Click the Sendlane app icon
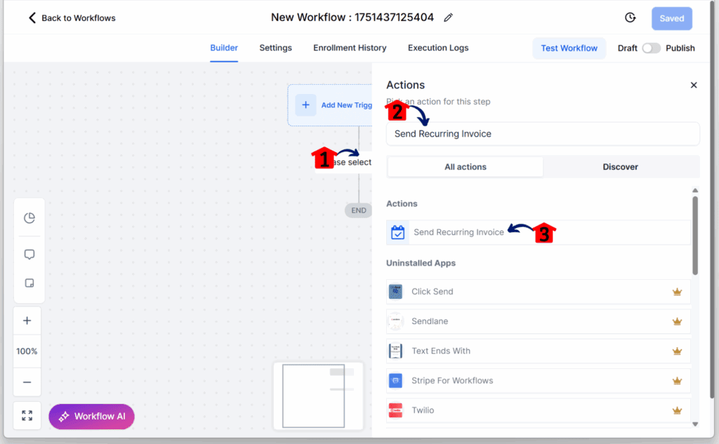This screenshot has width=719, height=444. pyautogui.click(x=395, y=321)
